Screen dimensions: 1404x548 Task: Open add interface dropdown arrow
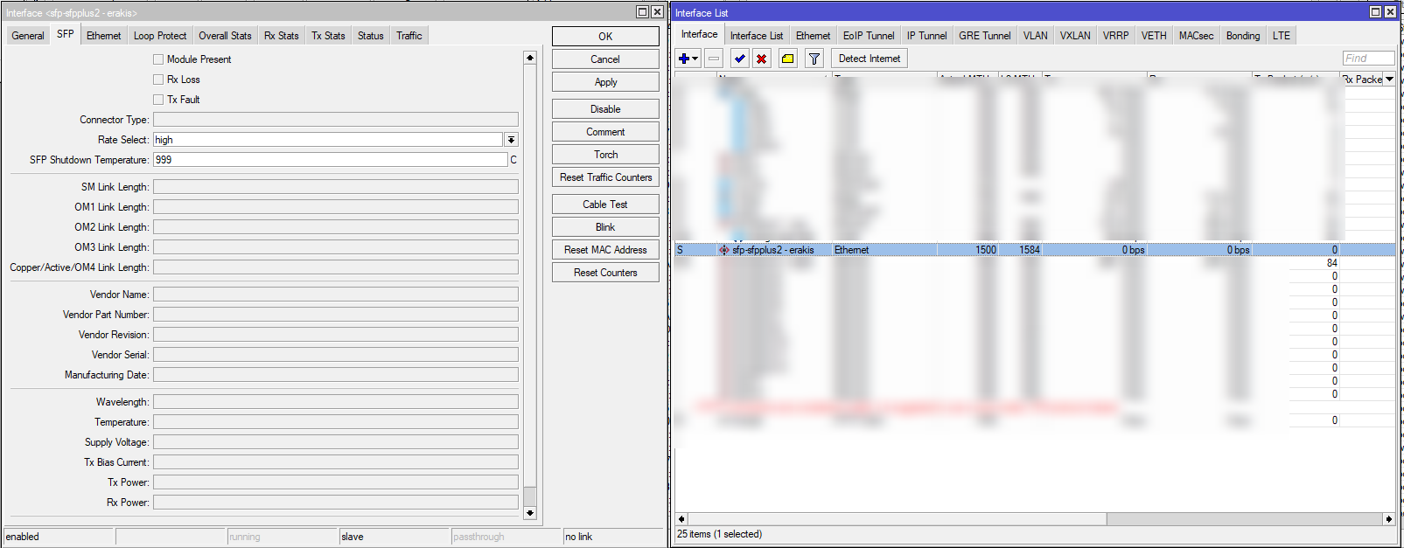(x=695, y=59)
